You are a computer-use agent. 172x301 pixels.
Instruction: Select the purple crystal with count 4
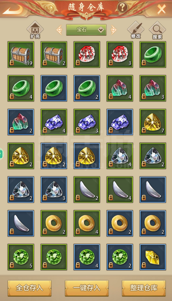tap(54, 122)
